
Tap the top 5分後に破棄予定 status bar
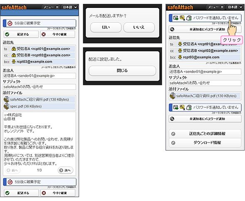click(x=40, y=23)
